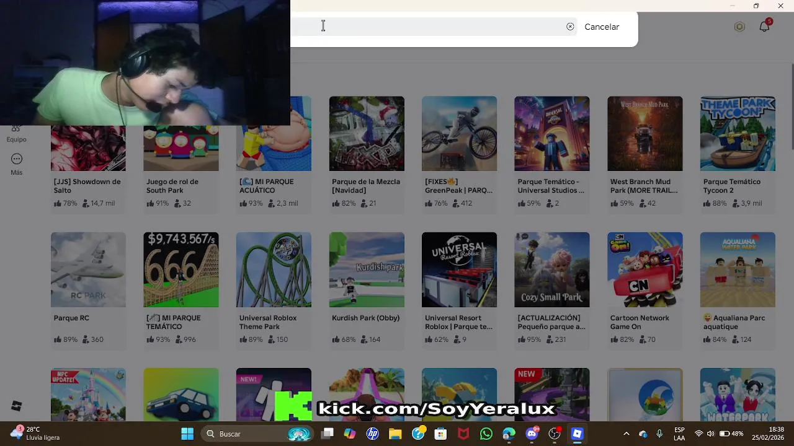
Task: Click the West Branch Mud Park title text
Action: pos(644,186)
